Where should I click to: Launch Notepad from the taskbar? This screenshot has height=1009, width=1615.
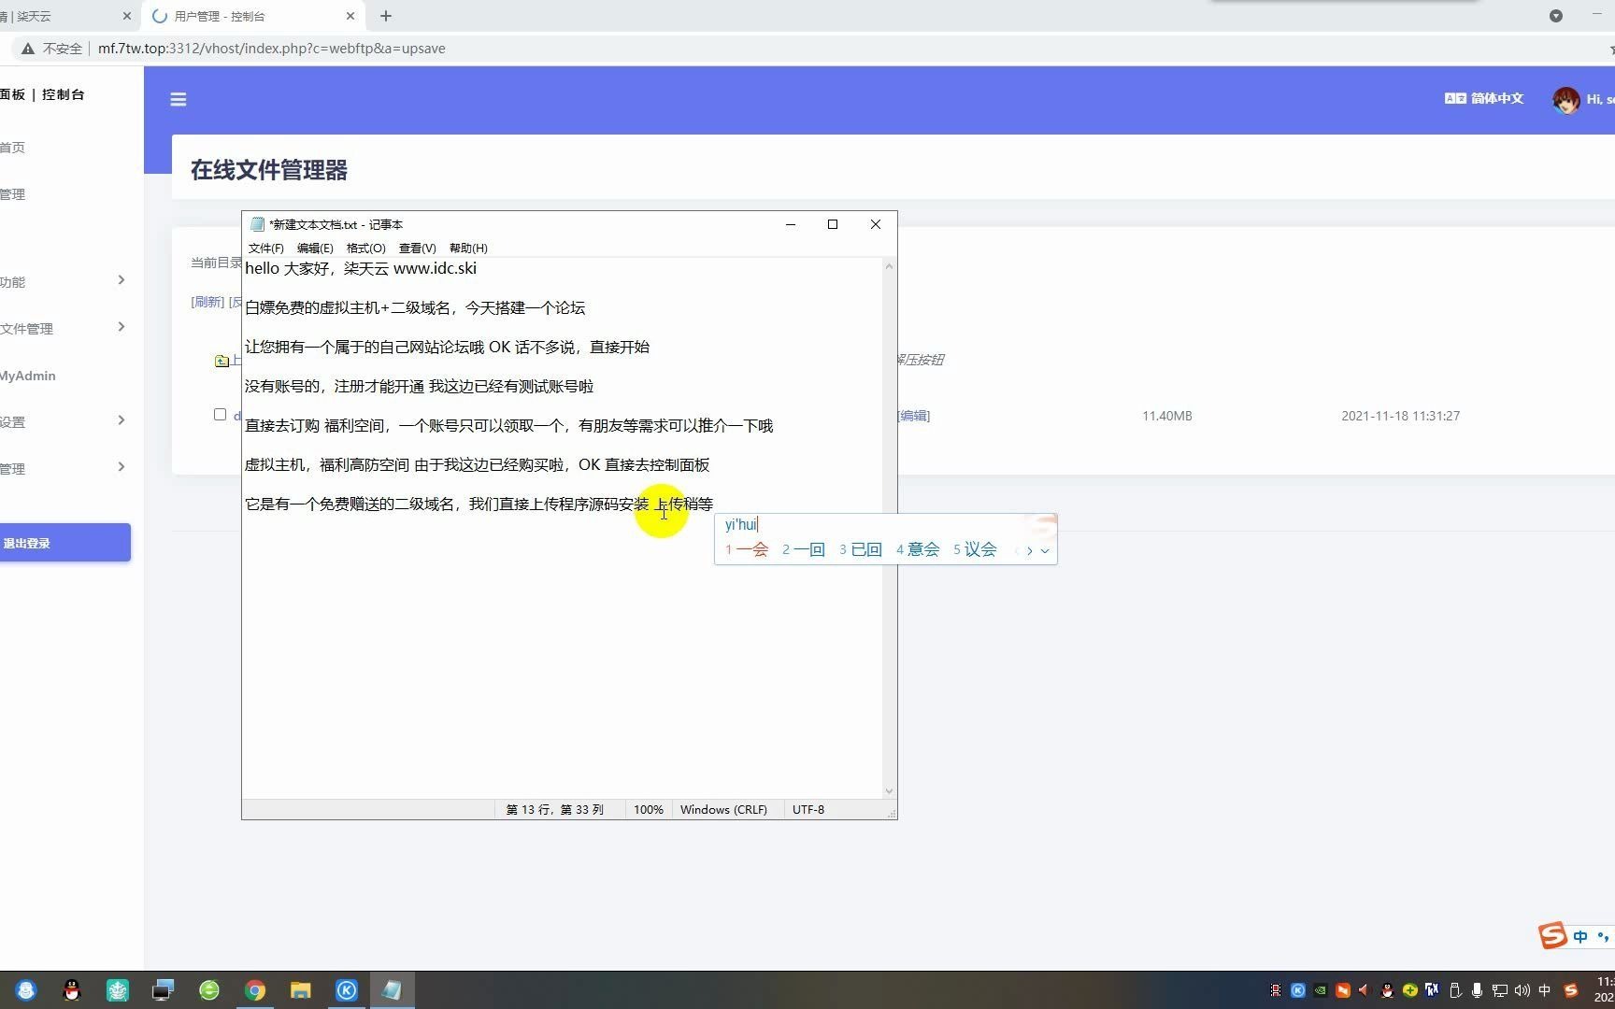coord(393,989)
